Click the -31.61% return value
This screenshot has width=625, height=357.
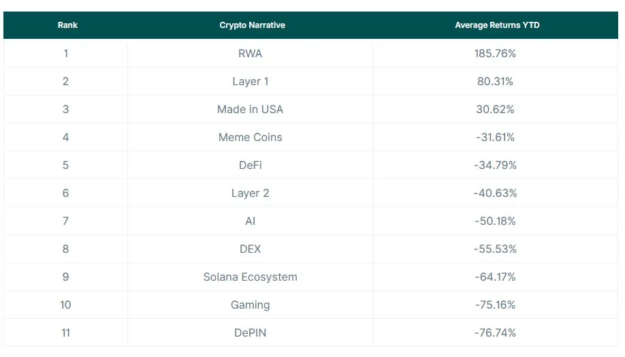[x=495, y=137]
